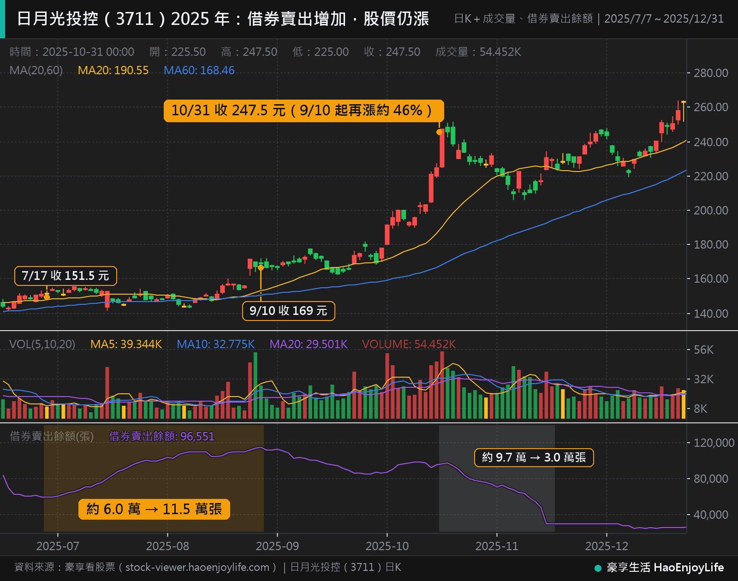Click the orange marker dot at 9/10 candle

261,267
